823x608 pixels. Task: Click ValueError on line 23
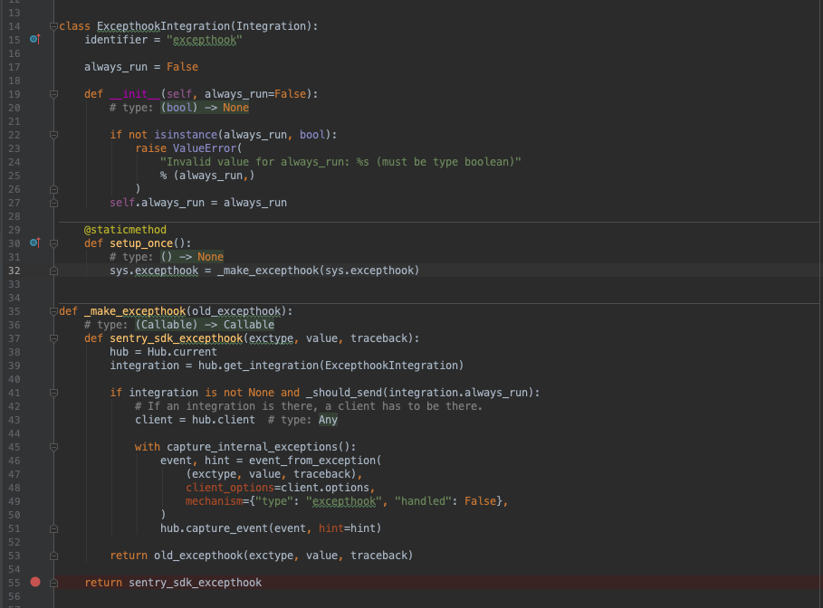[x=205, y=148]
